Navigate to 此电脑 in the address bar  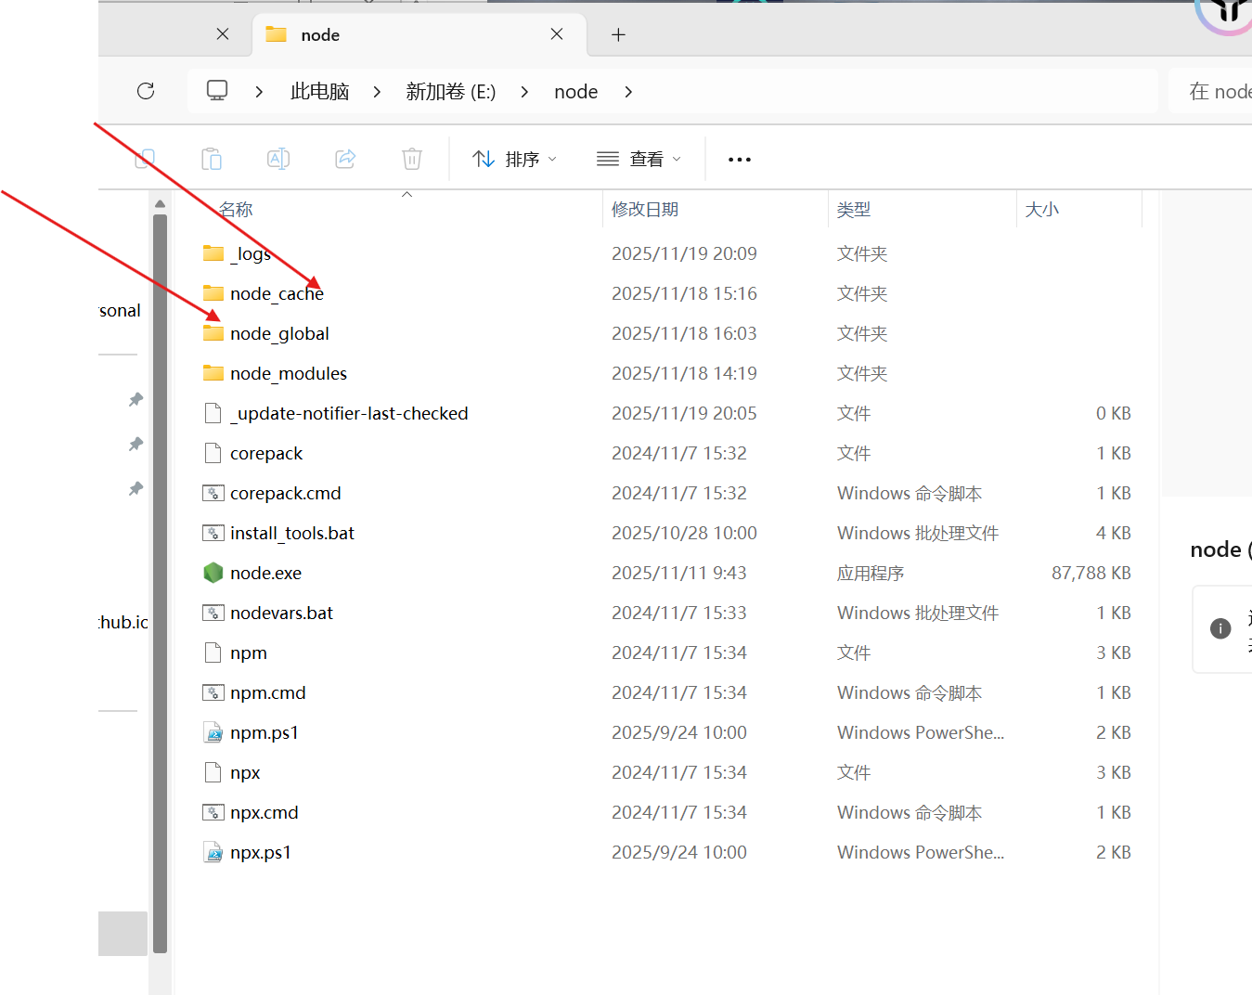click(319, 90)
